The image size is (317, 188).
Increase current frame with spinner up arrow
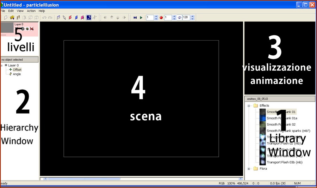tap(156, 16)
